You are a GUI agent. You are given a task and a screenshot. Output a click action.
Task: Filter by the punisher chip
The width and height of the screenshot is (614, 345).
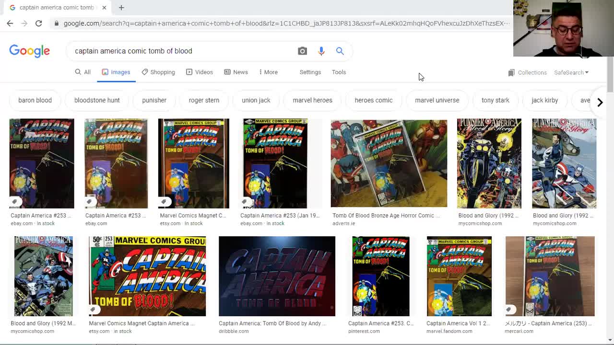pyautogui.click(x=154, y=100)
